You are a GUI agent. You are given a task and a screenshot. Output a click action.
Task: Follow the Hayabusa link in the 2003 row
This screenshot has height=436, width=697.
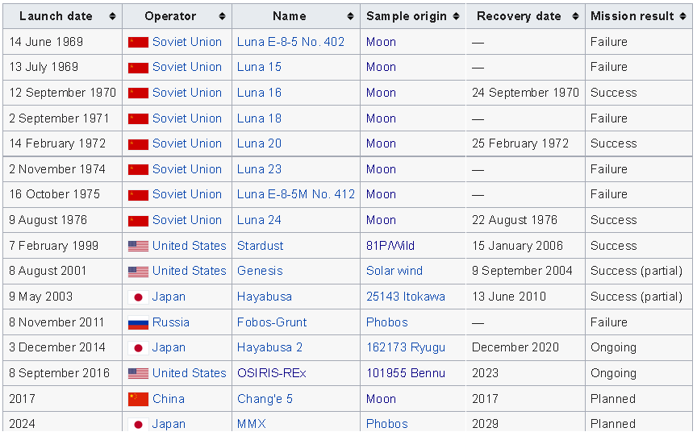[265, 296]
